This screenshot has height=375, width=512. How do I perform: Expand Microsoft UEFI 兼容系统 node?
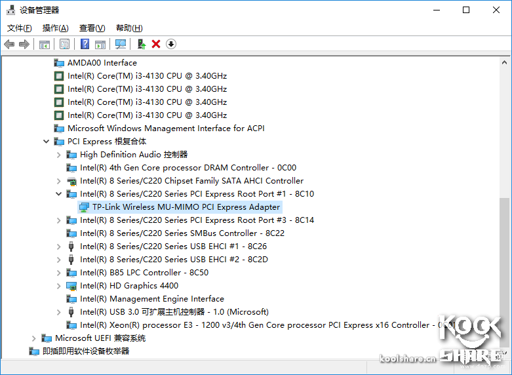[x=33, y=338]
